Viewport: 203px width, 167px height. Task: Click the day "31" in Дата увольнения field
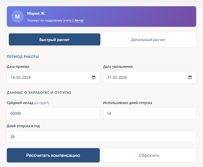(109, 77)
